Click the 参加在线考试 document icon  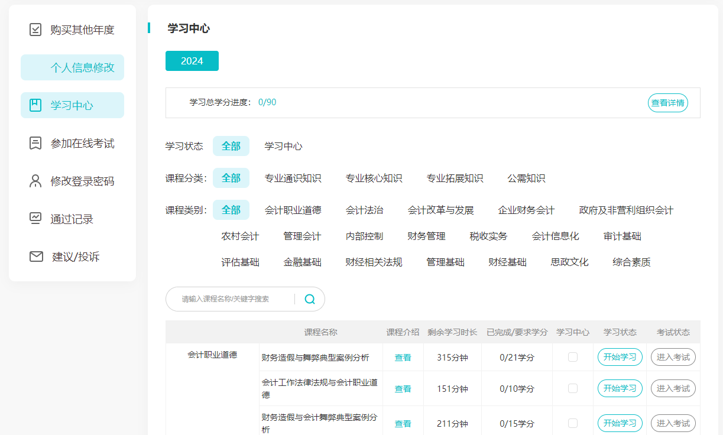click(35, 143)
